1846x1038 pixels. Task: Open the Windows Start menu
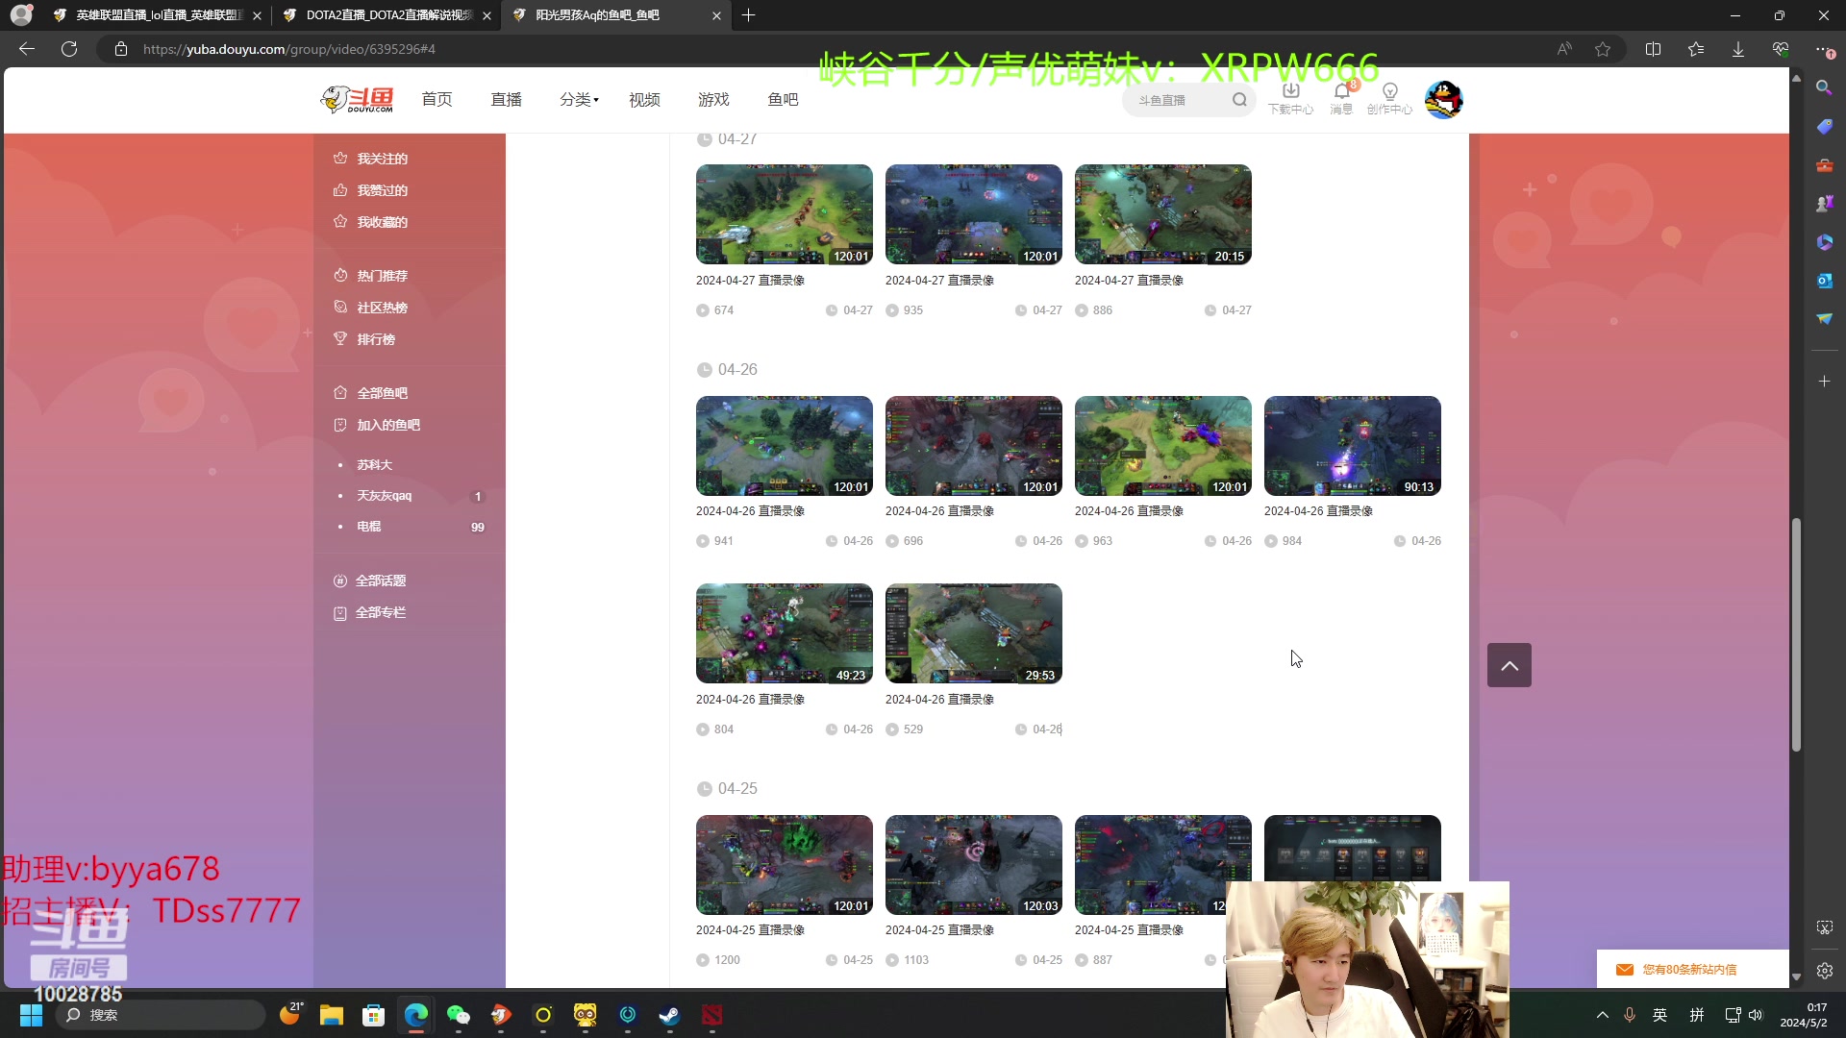(x=31, y=1015)
